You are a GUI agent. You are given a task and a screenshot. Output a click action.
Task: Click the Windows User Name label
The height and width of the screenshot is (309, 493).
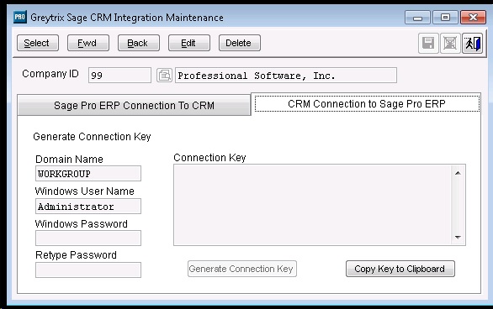(85, 191)
